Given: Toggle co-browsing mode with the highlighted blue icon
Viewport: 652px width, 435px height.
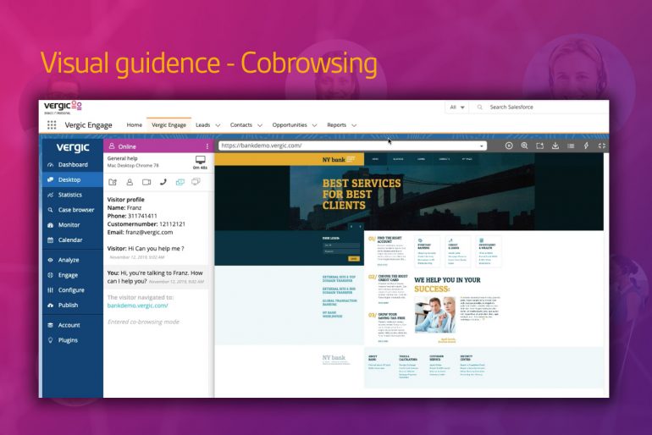Looking at the screenshot, I should (x=180, y=182).
